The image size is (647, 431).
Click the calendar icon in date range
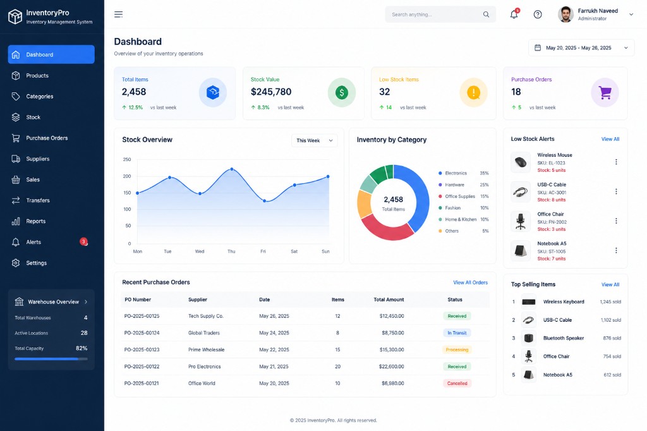(x=538, y=48)
